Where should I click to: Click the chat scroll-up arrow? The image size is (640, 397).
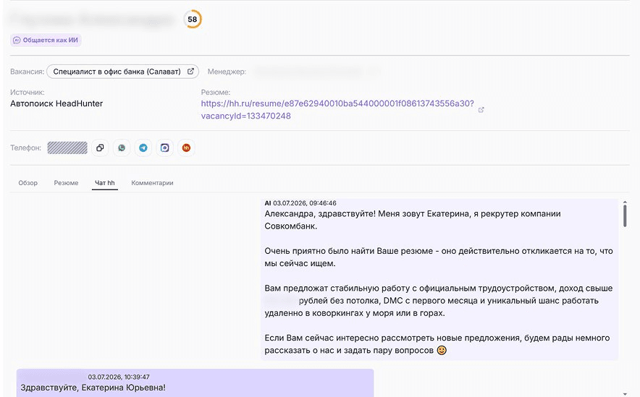(x=625, y=202)
